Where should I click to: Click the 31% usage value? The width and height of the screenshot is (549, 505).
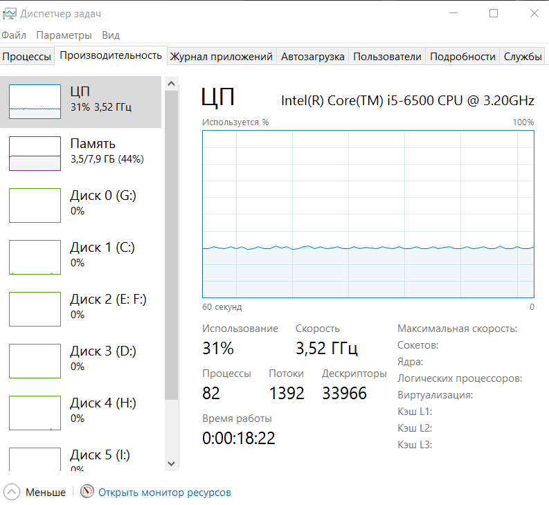pyautogui.click(x=218, y=348)
